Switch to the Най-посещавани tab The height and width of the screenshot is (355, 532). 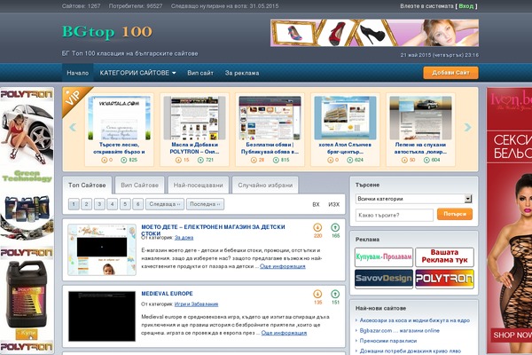pyautogui.click(x=198, y=185)
